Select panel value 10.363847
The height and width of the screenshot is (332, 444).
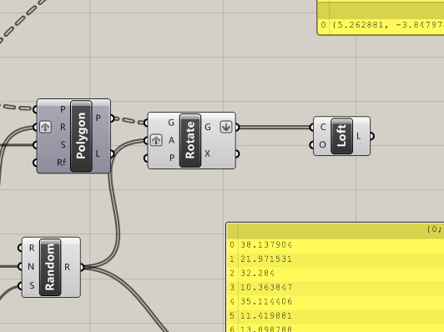266,287
